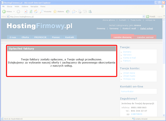Open the Pomoc menu in menu bar
166x121 pixels.
43,6
